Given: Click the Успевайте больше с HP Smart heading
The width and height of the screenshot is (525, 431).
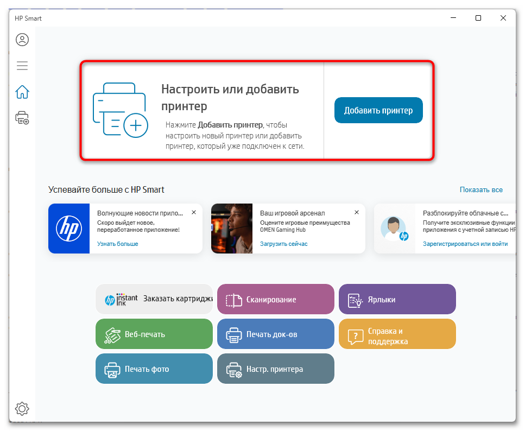Looking at the screenshot, I should 106,189.
